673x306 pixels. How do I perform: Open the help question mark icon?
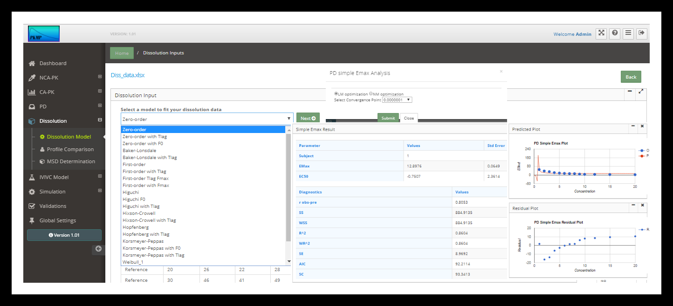[x=615, y=33]
